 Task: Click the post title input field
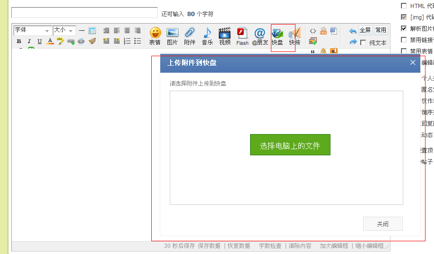[x=85, y=13]
